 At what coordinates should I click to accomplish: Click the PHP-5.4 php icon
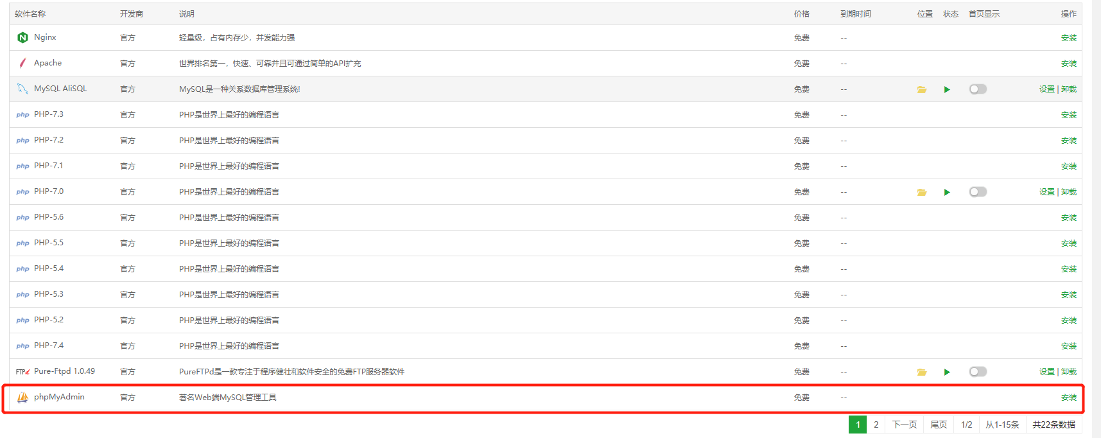pyautogui.click(x=22, y=269)
